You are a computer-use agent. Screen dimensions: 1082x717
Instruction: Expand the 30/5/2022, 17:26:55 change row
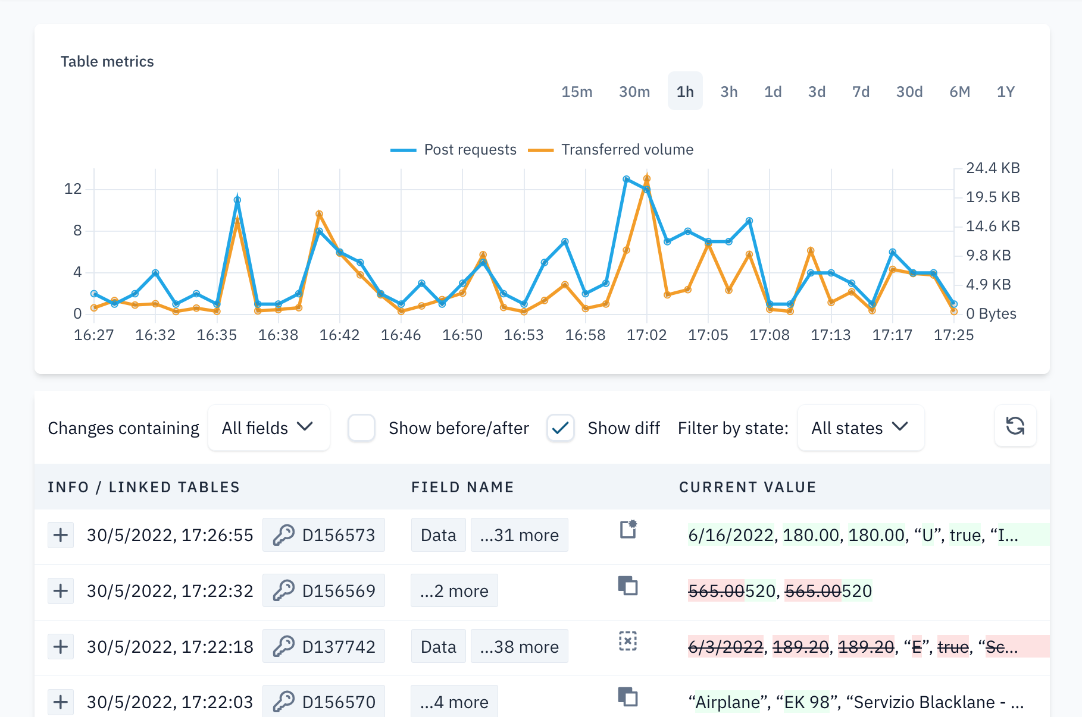(60, 534)
